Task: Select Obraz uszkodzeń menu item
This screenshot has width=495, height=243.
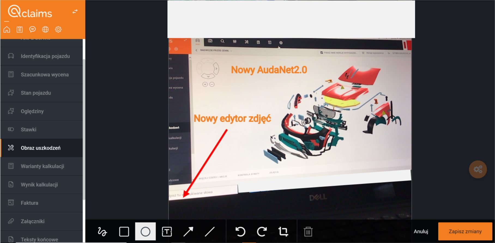Action: click(x=41, y=148)
